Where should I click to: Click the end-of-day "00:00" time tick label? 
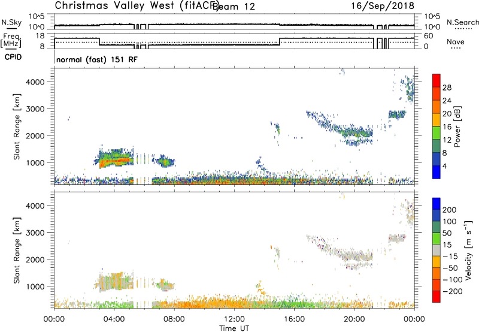414,319
